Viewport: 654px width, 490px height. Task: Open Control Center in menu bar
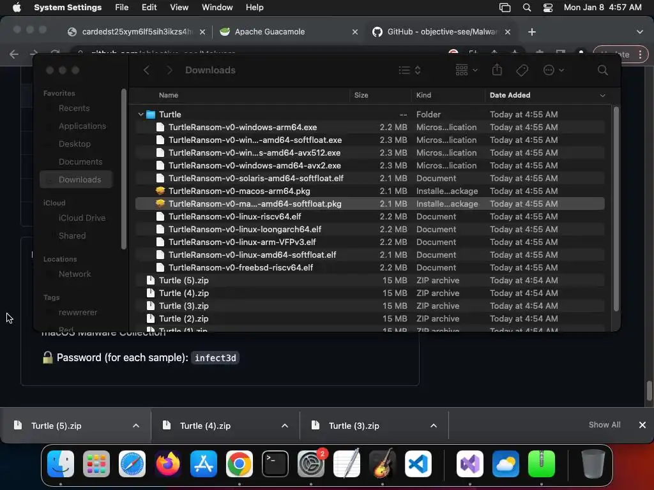click(547, 8)
